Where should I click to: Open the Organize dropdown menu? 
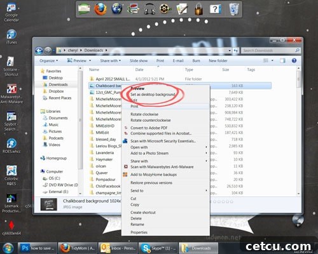pos(48,61)
